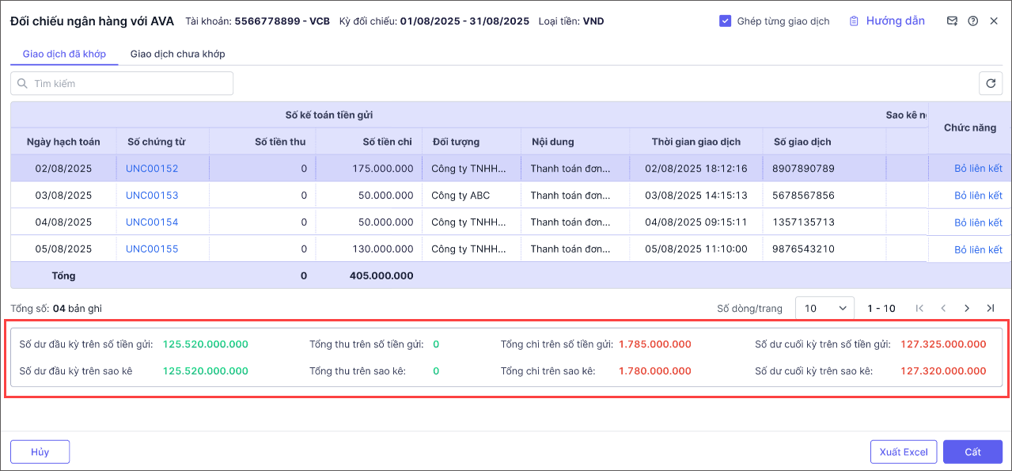Toggle the Ghép từng giao dịch checkbox
The width and height of the screenshot is (1012, 471).
(725, 21)
